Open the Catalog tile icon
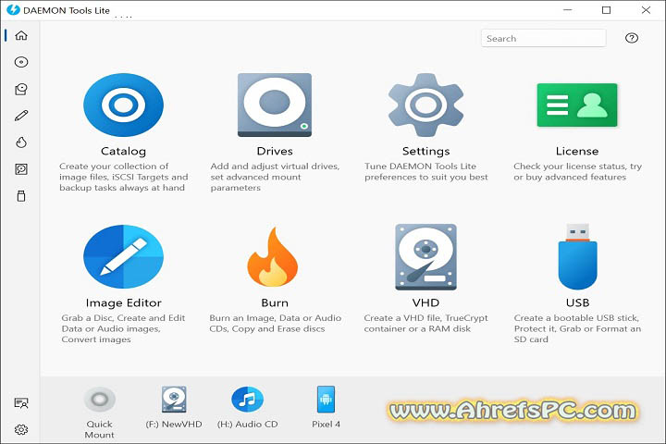The height and width of the screenshot is (444, 666). click(123, 105)
